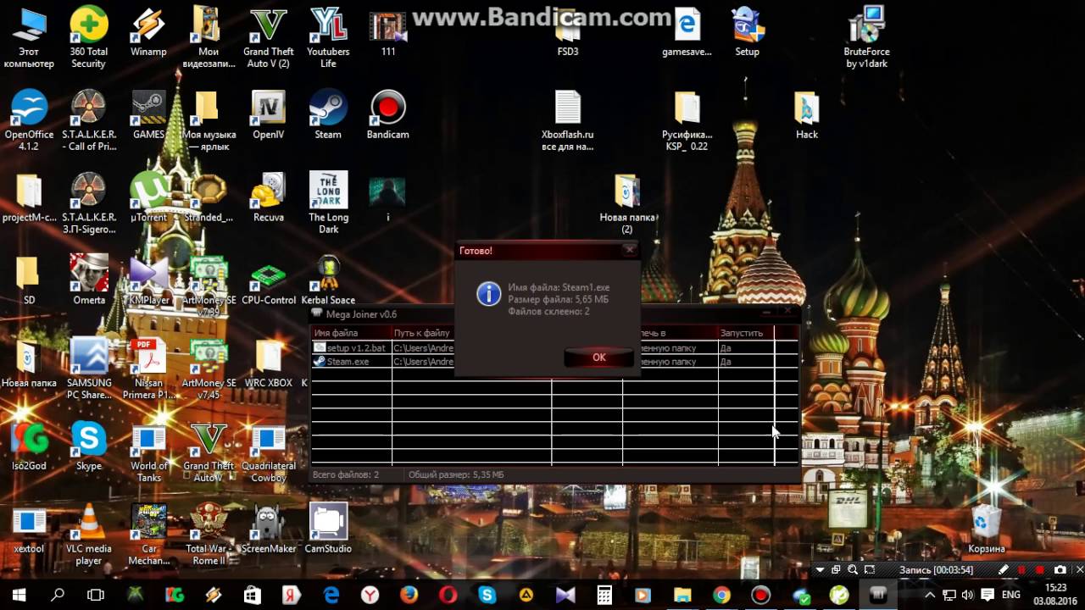Viewport: 1085px width, 610px height.
Task: Click the Запустить column header
Action: [746, 333]
